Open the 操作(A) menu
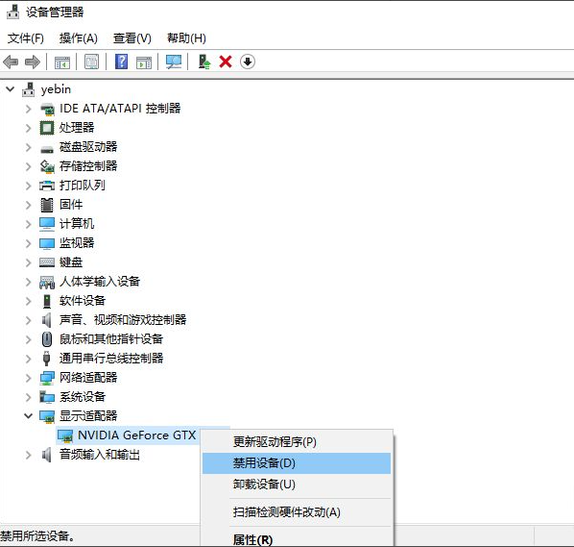574x547 pixels. 79,38
